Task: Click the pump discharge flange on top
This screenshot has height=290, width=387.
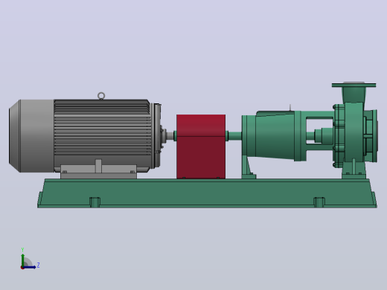Action: [x=354, y=85]
